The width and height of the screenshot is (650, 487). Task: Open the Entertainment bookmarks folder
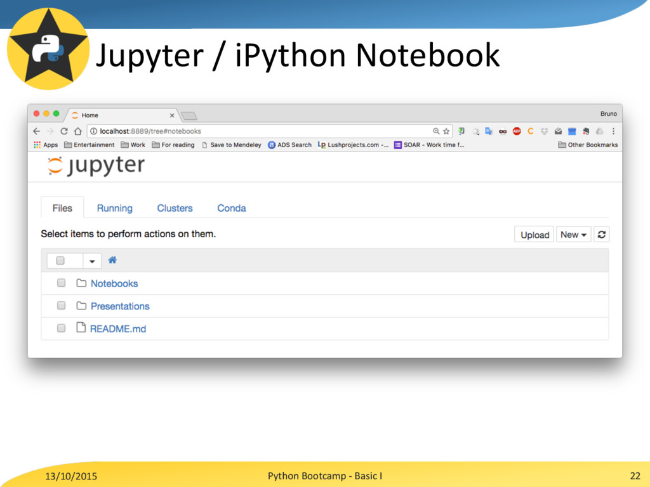[x=89, y=145]
